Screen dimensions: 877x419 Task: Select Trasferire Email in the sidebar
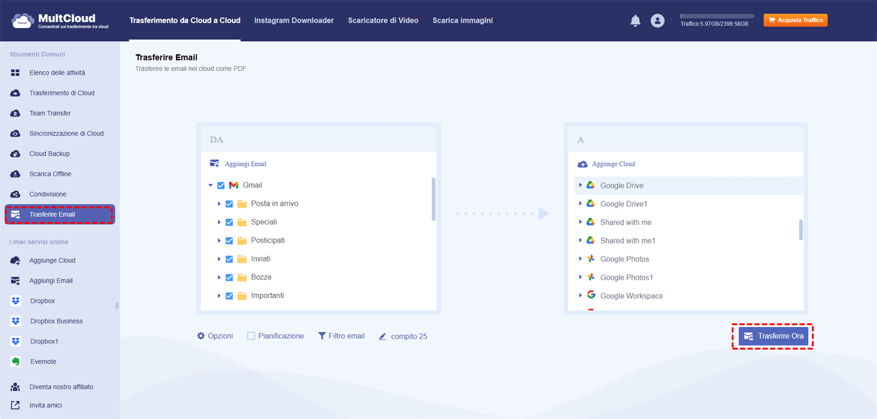pyautogui.click(x=60, y=215)
